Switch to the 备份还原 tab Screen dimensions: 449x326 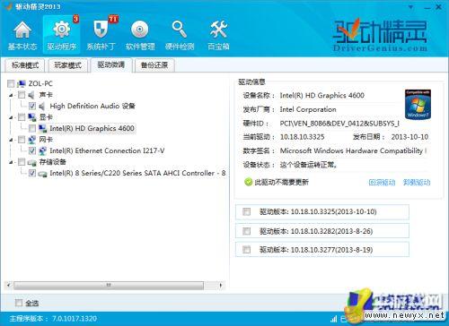pos(154,65)
